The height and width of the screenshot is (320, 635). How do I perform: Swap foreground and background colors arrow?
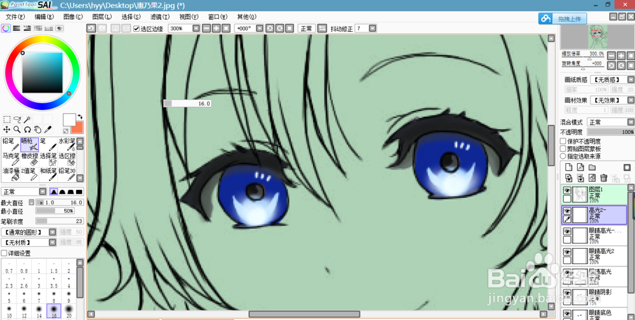pyautogui.click(x=80, y=117)
